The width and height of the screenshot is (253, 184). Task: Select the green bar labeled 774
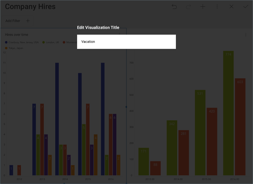pos(228,112)
